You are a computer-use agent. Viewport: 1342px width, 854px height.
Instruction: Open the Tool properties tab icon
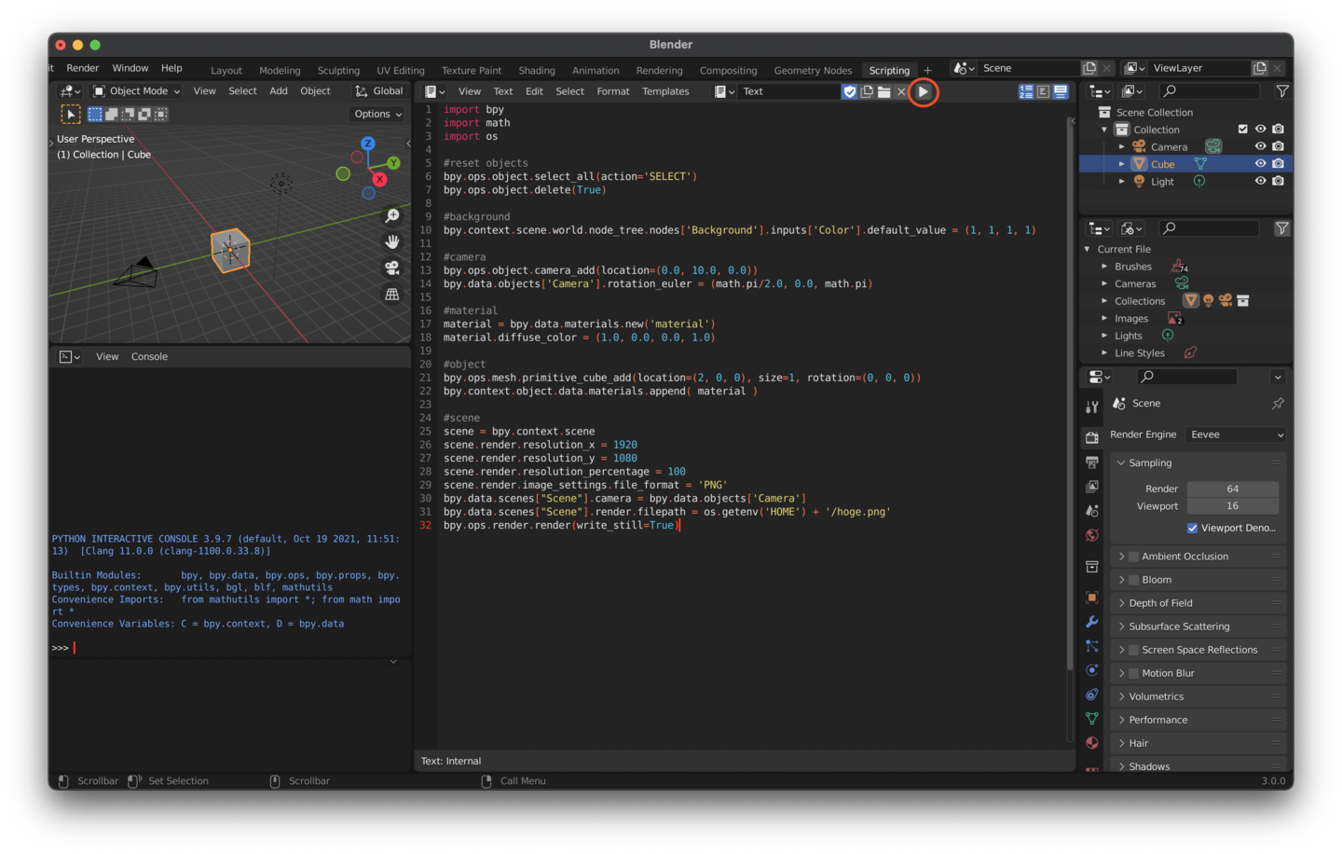point(1091,407)
